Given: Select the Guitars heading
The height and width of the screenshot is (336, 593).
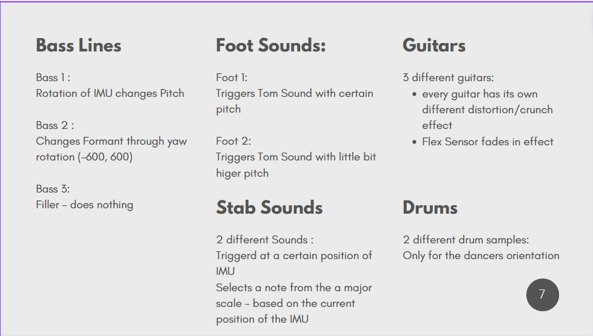Looking at the screenshot, I should pyautogui.click(x=434, y=45).
